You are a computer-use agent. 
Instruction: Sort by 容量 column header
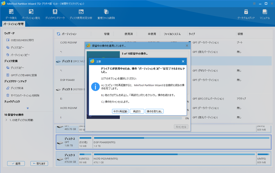107,34
